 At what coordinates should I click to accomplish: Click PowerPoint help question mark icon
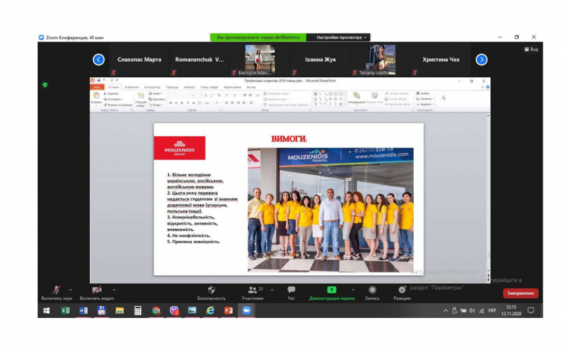pyautogui.click(x=487, y=87)
